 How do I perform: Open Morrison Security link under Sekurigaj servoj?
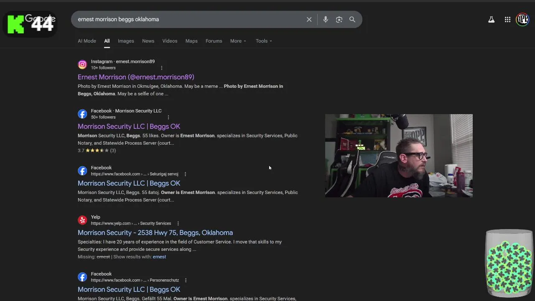click(x=129, y=183)
